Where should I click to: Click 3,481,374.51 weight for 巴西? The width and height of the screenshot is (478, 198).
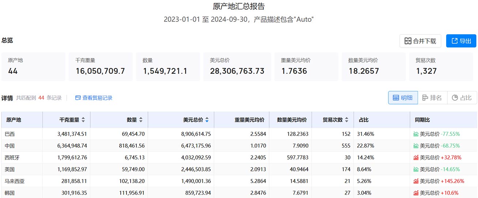pos(72,134)
